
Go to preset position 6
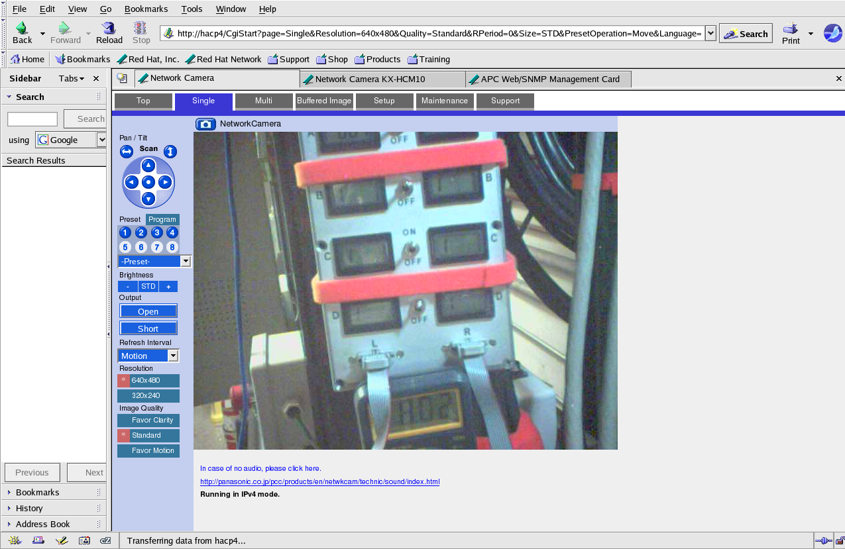click(141, 247)
